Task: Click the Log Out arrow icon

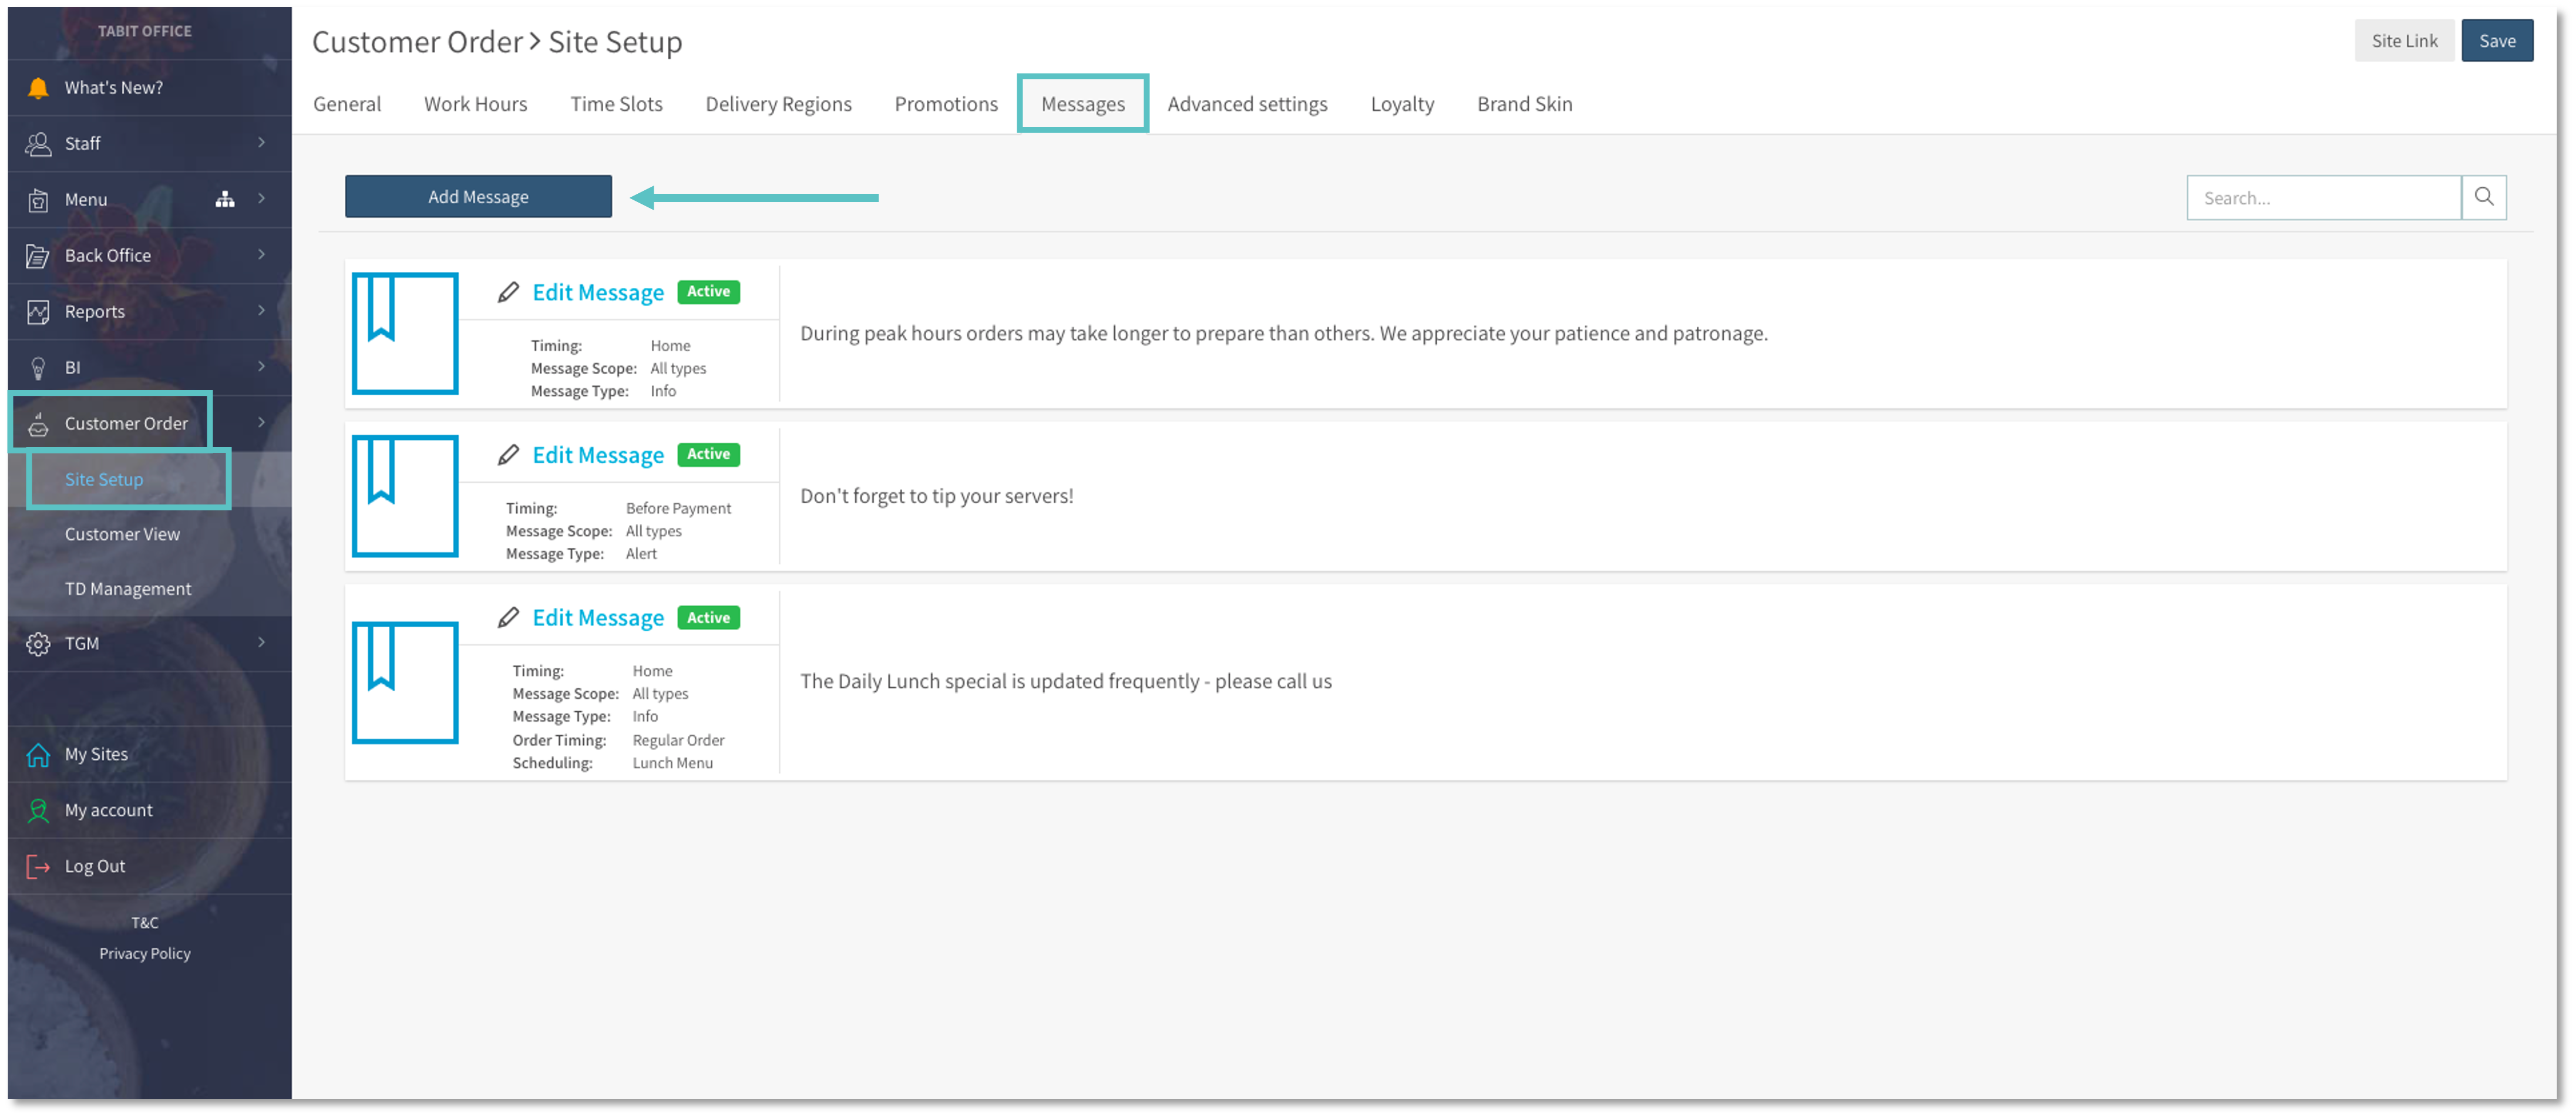Action: click(x=38, y=866)
